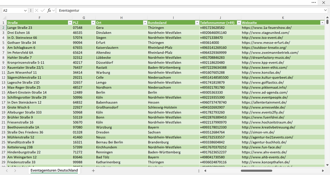Select the cell Lange Straße 23
This screenshot has width=330, height=175.
point(39,28)
